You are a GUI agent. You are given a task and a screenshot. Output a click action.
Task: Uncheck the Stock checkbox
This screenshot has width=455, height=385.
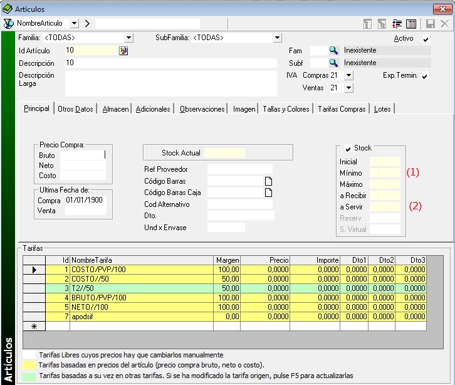348,149
